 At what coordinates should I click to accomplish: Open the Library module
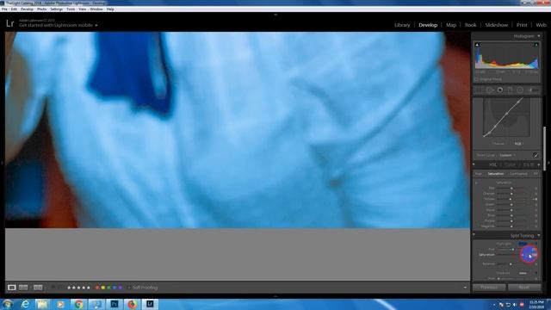pyautogui.click(x=402, y=25)
